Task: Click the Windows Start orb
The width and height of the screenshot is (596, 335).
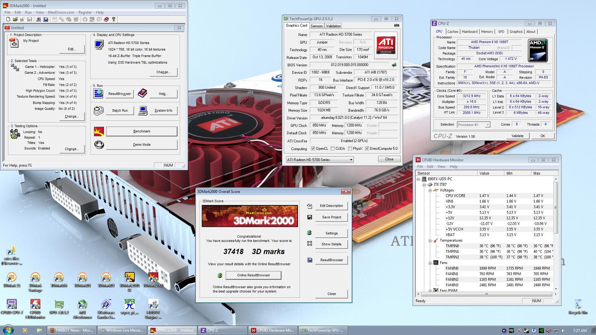Action: pyautogui.click(x=8, y=330)
